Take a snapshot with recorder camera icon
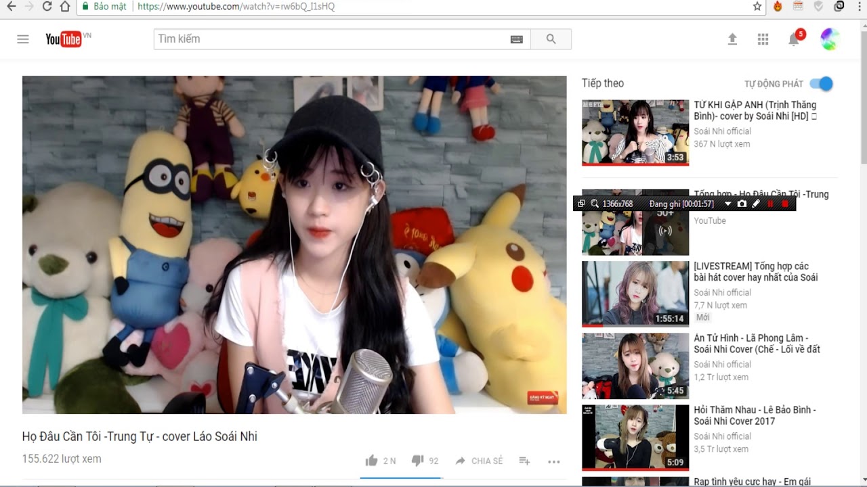Screen dimensions: 867x487 click(742, 204)
